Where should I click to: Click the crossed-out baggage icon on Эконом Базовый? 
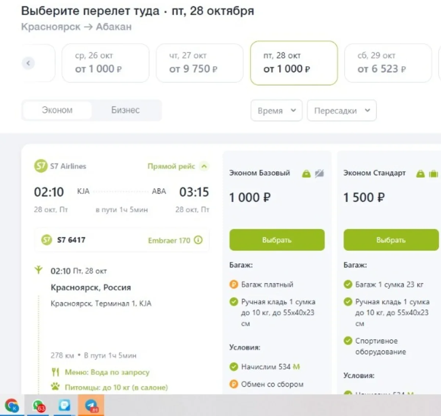319,173
